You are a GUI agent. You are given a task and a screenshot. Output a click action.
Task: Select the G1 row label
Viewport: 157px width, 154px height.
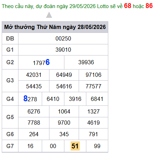pyautogui.click(x=10, y=50)
